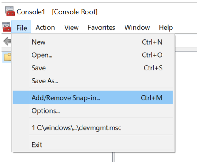Click the Back arrow toolbar icon
This screenshot has width=197, height=163.
click(7, 41)
